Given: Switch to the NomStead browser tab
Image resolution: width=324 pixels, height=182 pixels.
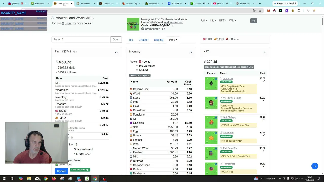Looking at the screenshot, I should point(85,4).
